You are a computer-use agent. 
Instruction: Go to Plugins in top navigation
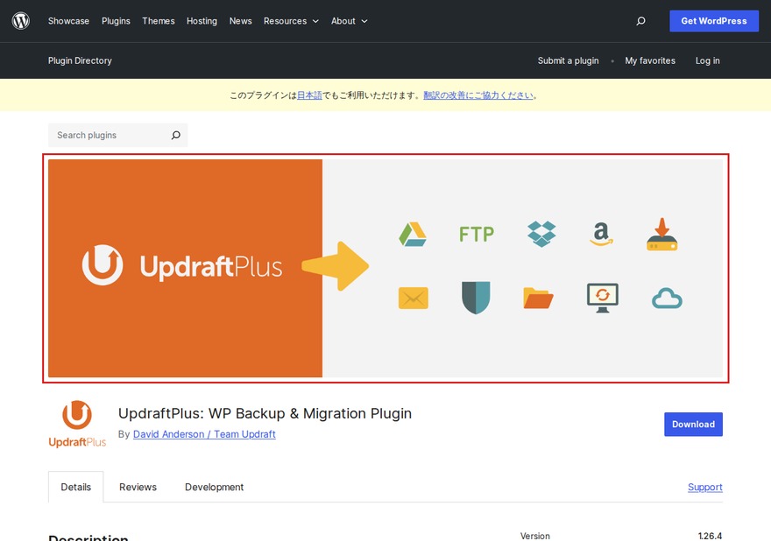coord(116,21)
